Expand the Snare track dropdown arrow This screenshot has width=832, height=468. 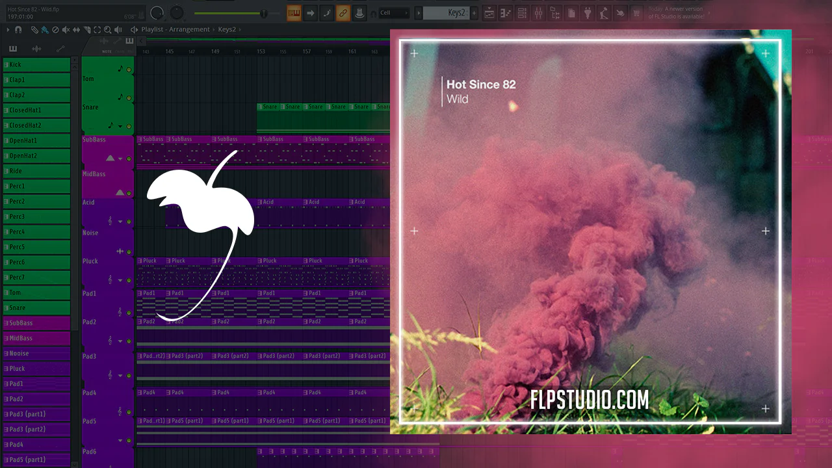pos(120,126)
